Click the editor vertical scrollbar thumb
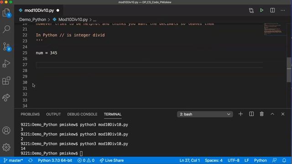292x164 pixels. [289, 70]
